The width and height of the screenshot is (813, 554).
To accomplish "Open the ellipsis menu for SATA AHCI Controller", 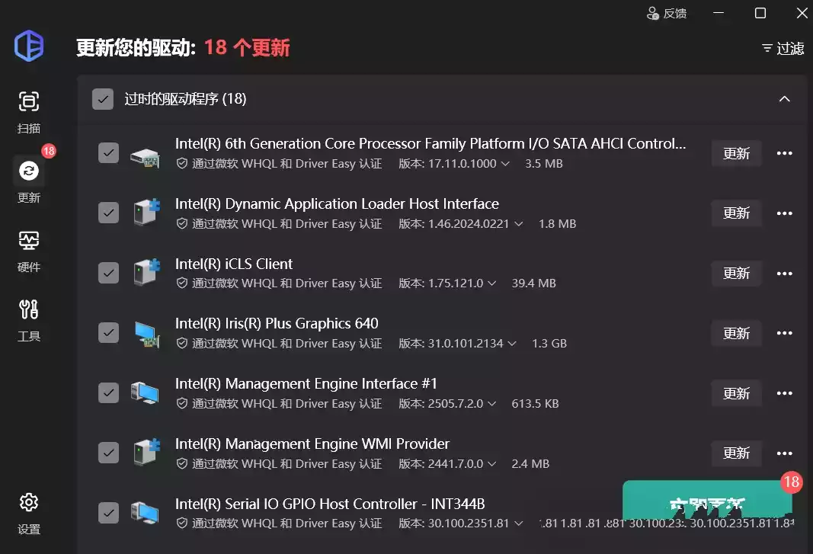I will coord(785,153).
